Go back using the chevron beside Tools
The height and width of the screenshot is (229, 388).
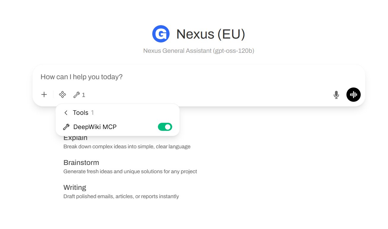coord(66,113)
